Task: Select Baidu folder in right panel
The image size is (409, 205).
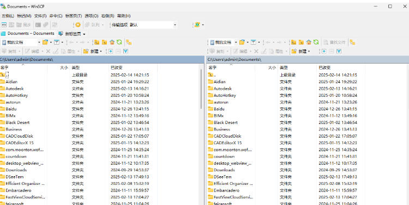Action: click(219, 109)
